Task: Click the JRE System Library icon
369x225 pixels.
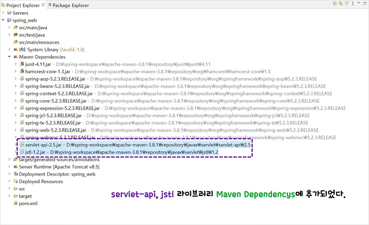Action: (15, 49)
